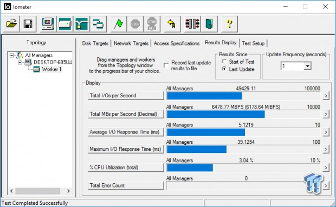Select Worker 1 in Topology tree

click(51, 69)
